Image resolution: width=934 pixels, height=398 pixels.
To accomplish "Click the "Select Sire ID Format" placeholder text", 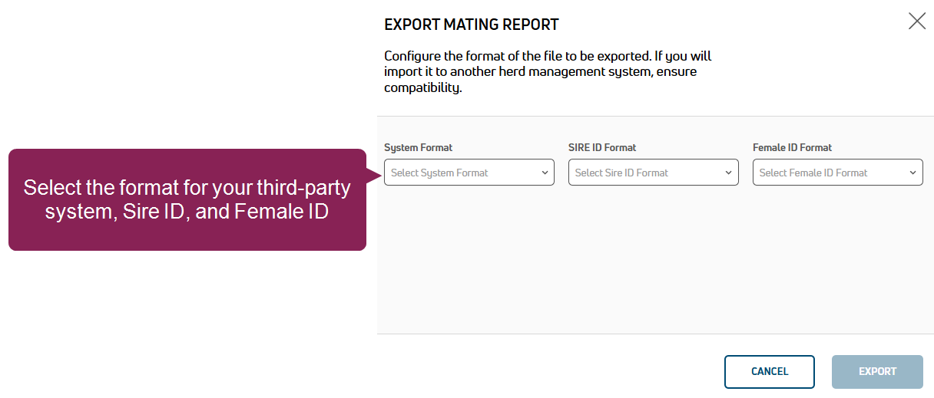I will (x=621, y=173).
